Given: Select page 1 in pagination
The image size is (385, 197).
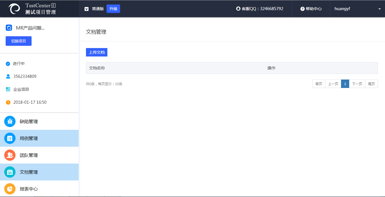Looking at the screenshot, I should [x=345, y=84].
